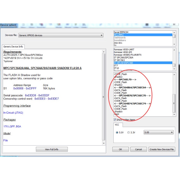Choose the Immobilizers category
The height and width of the screenshot is (180, 180).
[120, 40]
